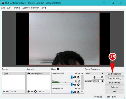Click the webcam preview image

64,39
